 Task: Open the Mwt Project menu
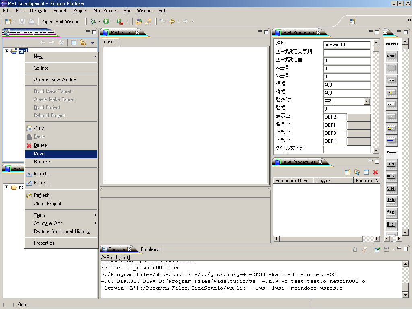click(x=105, y=11)
